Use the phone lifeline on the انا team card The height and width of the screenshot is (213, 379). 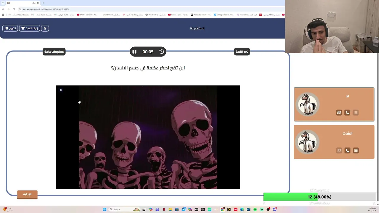pos(347,112)
